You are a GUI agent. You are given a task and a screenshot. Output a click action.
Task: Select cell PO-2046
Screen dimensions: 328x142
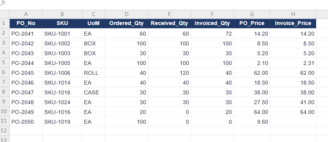coord(26,83)
